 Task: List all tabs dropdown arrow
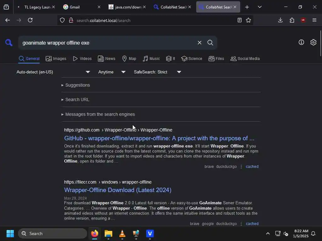click(x=259, y=7)
